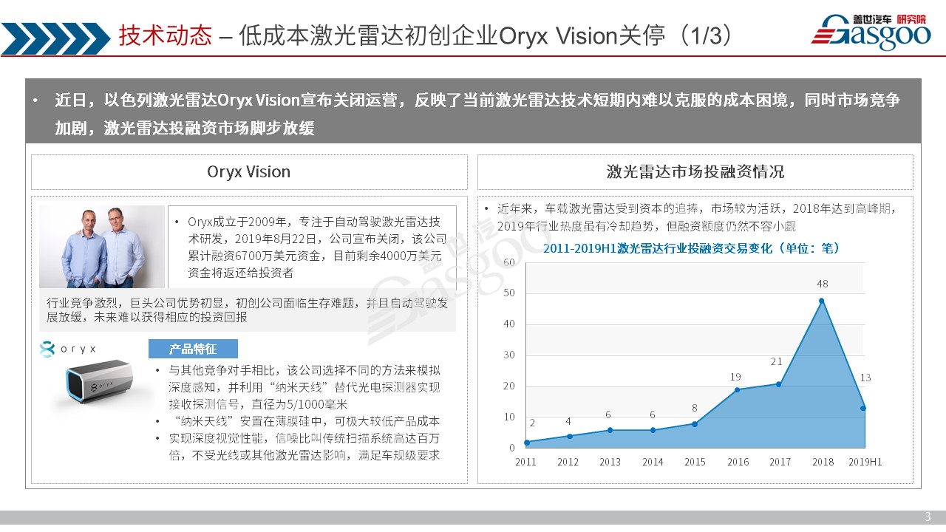Click the x-axis label 2019H1
The image size is (946, 532).
tap(865, 463)
